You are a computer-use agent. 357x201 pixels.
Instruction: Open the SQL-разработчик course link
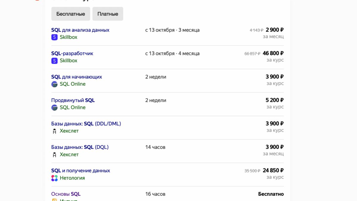coord(72,54)
